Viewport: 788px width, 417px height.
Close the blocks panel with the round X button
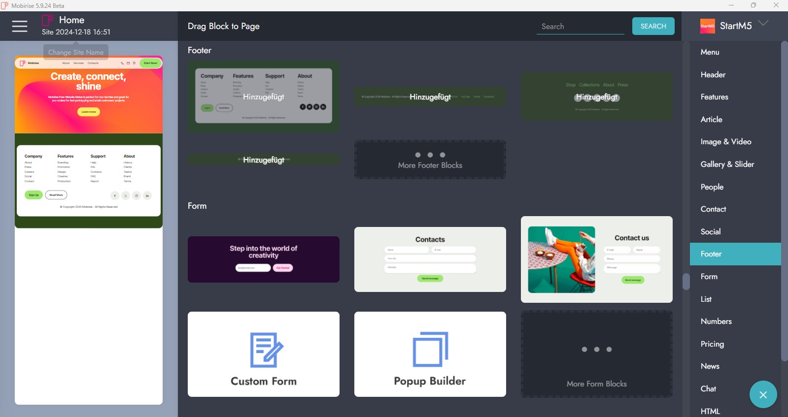click(x=763, y=394)
